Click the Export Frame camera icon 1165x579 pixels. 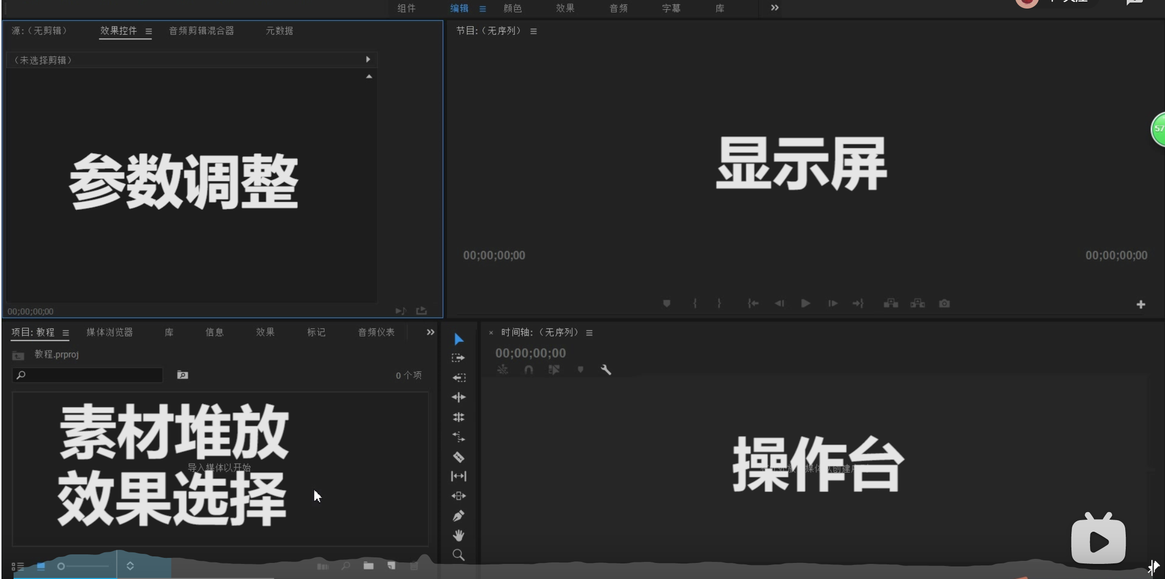[944, 303]
